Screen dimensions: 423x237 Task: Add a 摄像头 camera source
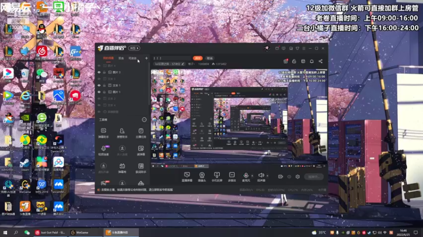click(x=202, y=177)
